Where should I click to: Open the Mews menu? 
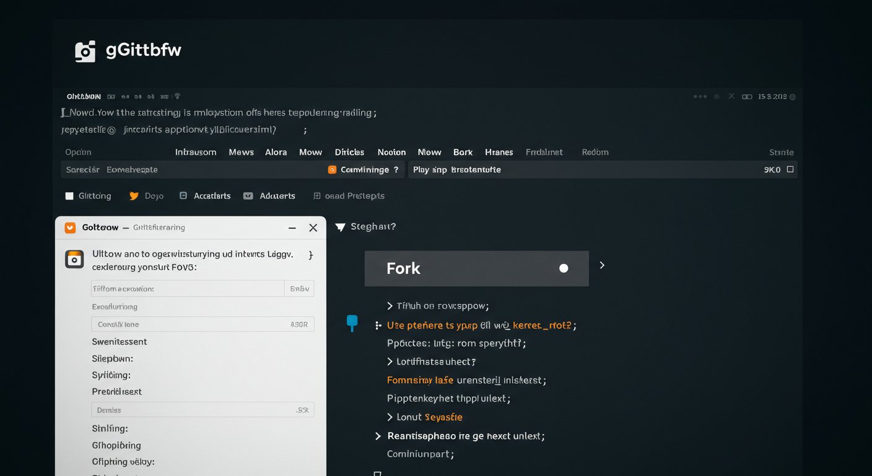coord(241,152)
